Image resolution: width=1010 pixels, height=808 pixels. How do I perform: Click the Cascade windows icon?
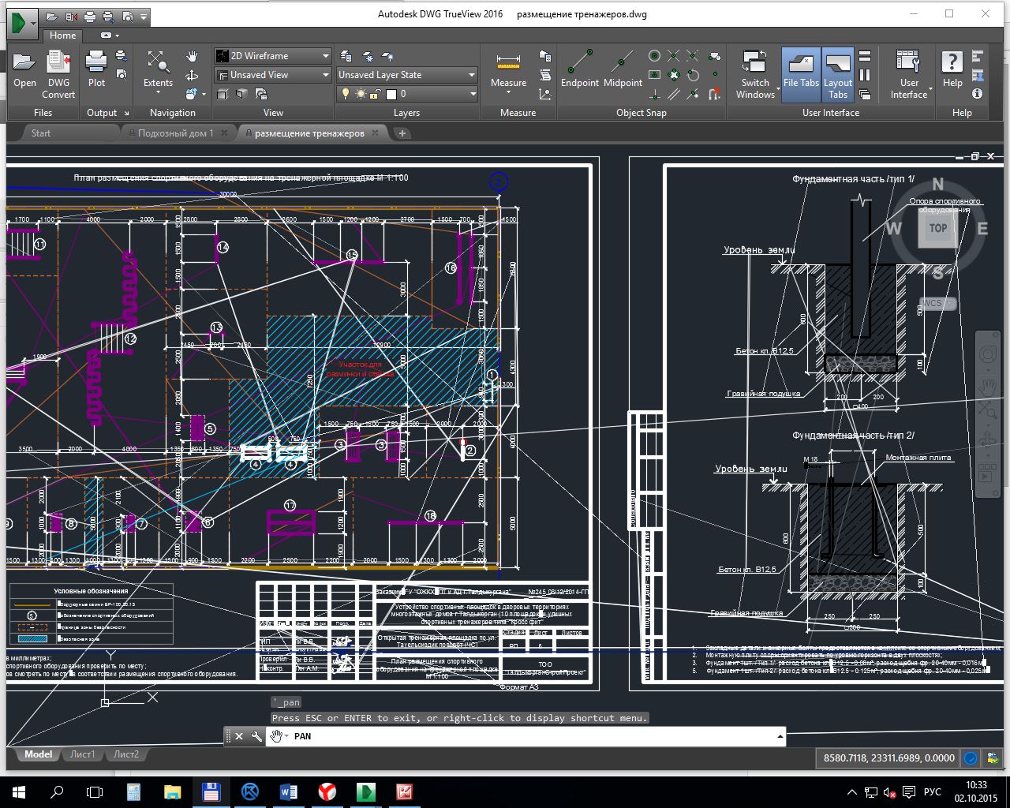[x=865, y=94]
